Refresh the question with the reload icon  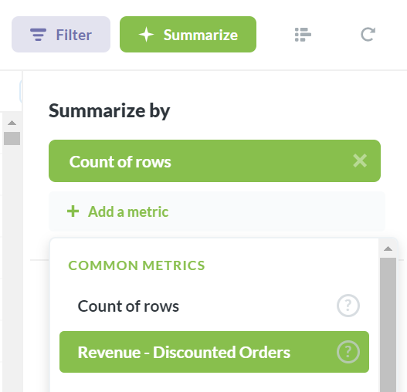coord(368,34)
